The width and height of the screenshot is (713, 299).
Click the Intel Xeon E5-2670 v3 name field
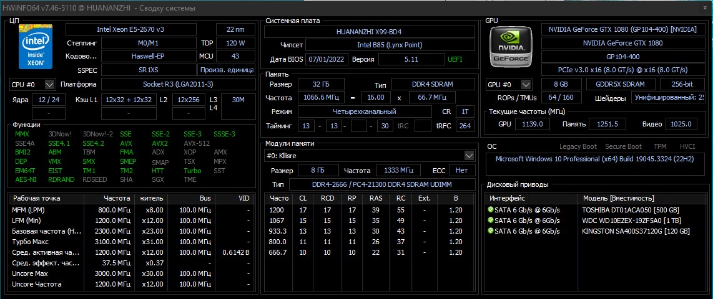pos(131,29)
